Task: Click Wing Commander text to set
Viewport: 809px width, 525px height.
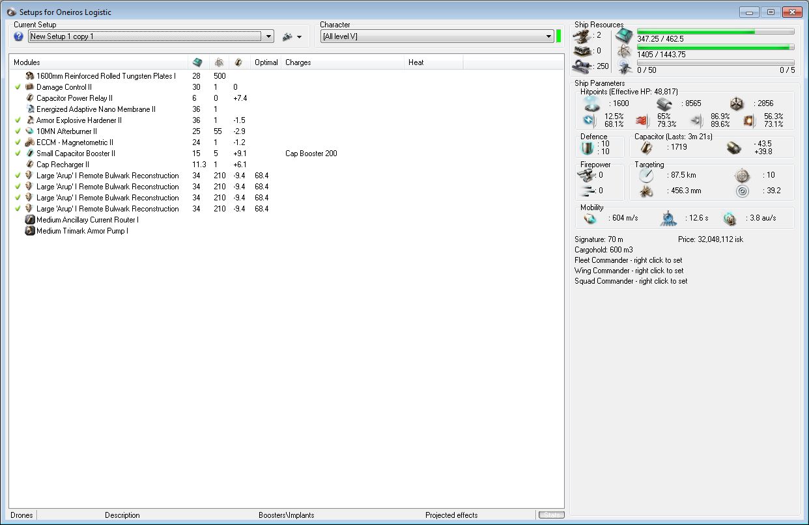Action: 629,271
